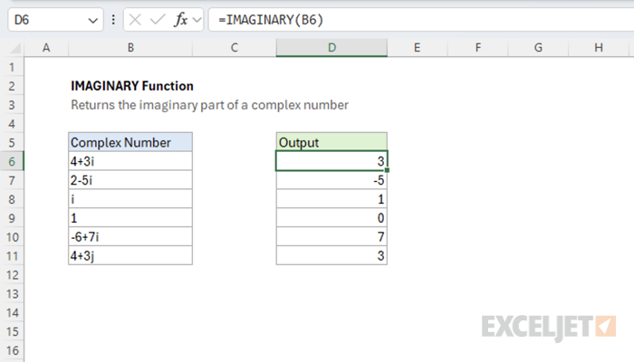Select column A header
Image resolution: width=634 pixels, height=362 pixels.
click(46, 48)
